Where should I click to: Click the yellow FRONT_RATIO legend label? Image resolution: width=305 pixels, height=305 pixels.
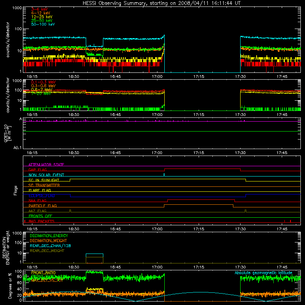[x=43, y=273]
